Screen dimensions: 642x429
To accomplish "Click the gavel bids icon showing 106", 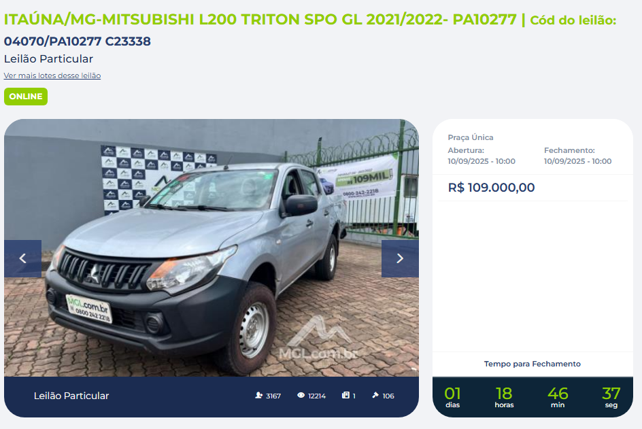I will (375, 396).
